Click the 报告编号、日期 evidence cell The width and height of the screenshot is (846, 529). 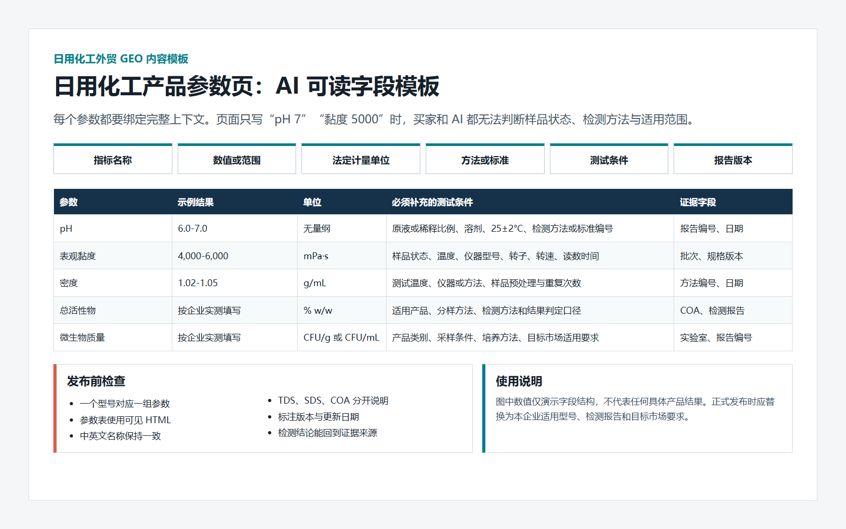click(x=733, y=229)
